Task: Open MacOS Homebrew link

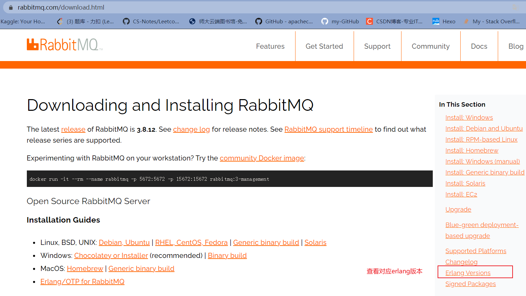Action: coord(85,269)
